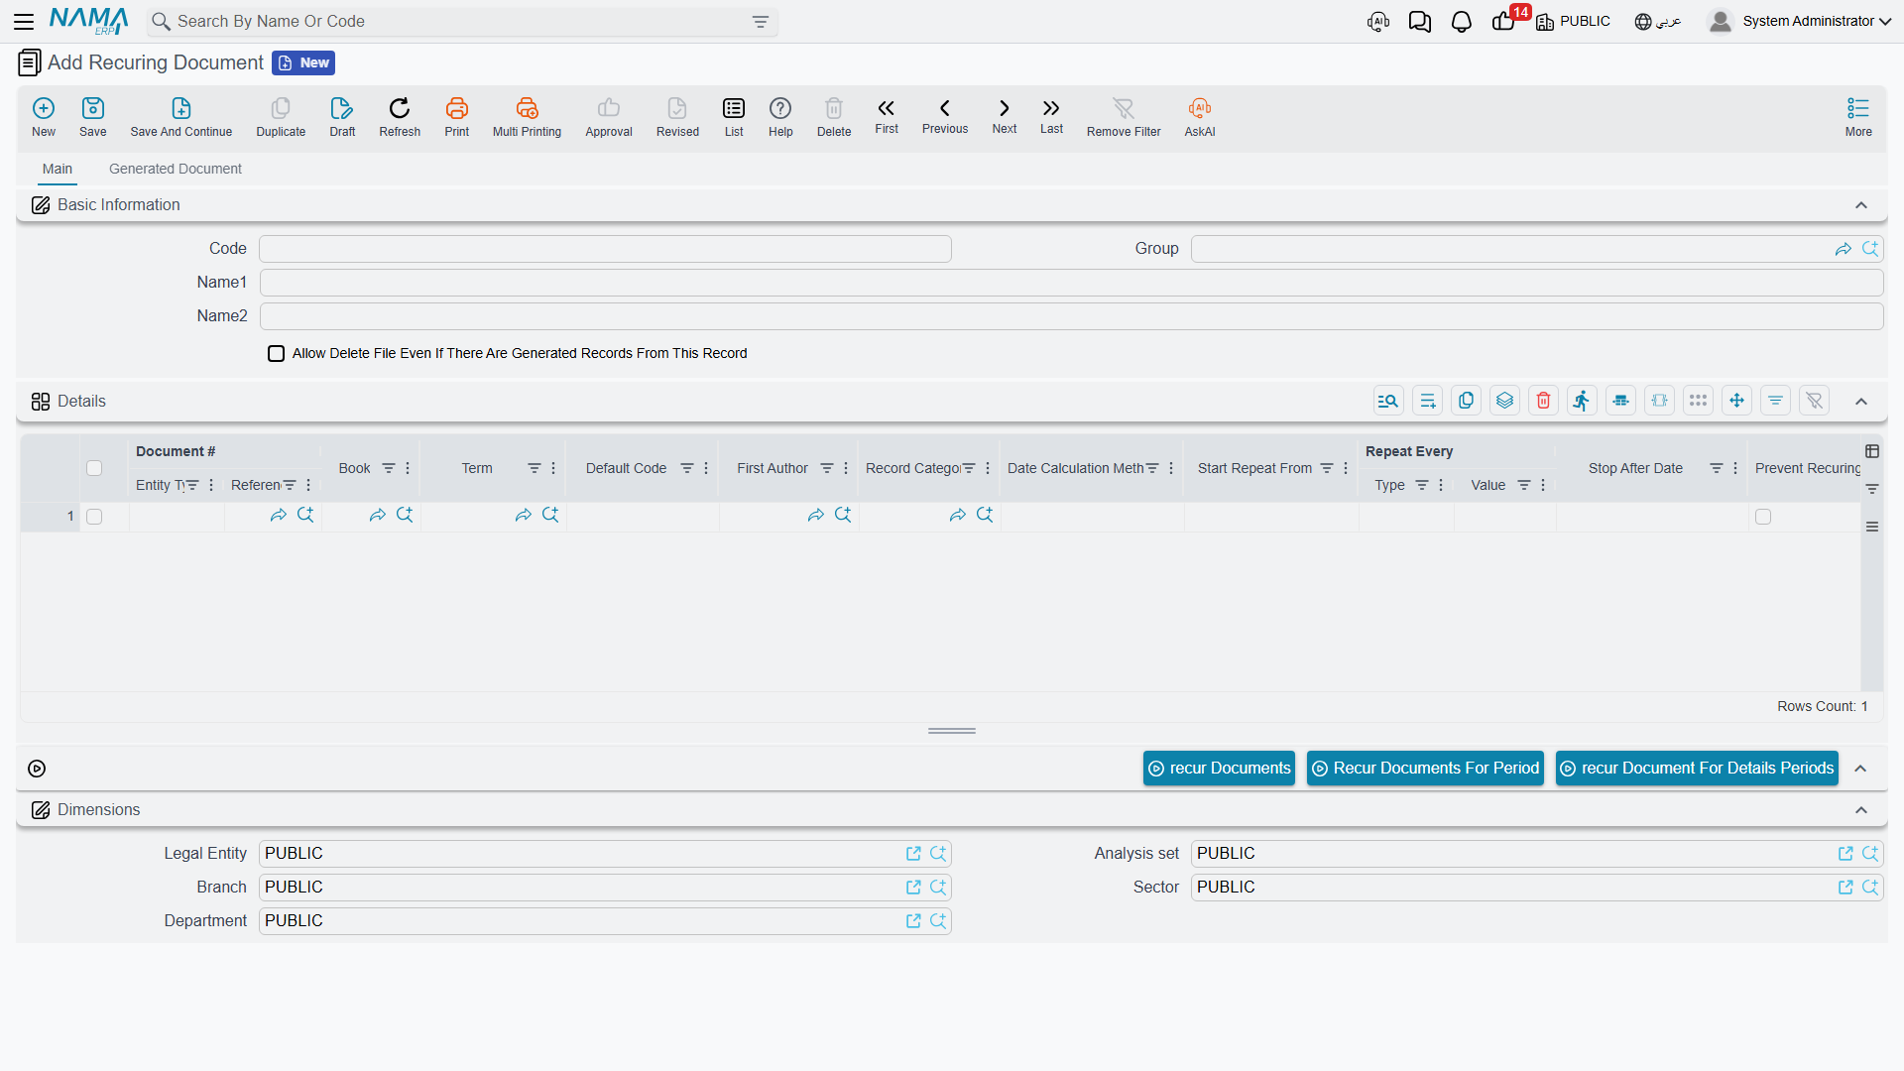Click add row icon in Details toolbar
Screen dimensions: 1904x1071
[1428, 401]
